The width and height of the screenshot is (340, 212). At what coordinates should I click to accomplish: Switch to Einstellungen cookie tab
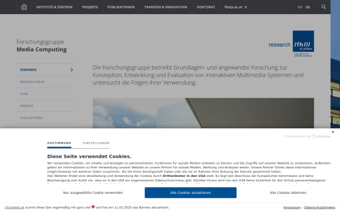[96, 143]
